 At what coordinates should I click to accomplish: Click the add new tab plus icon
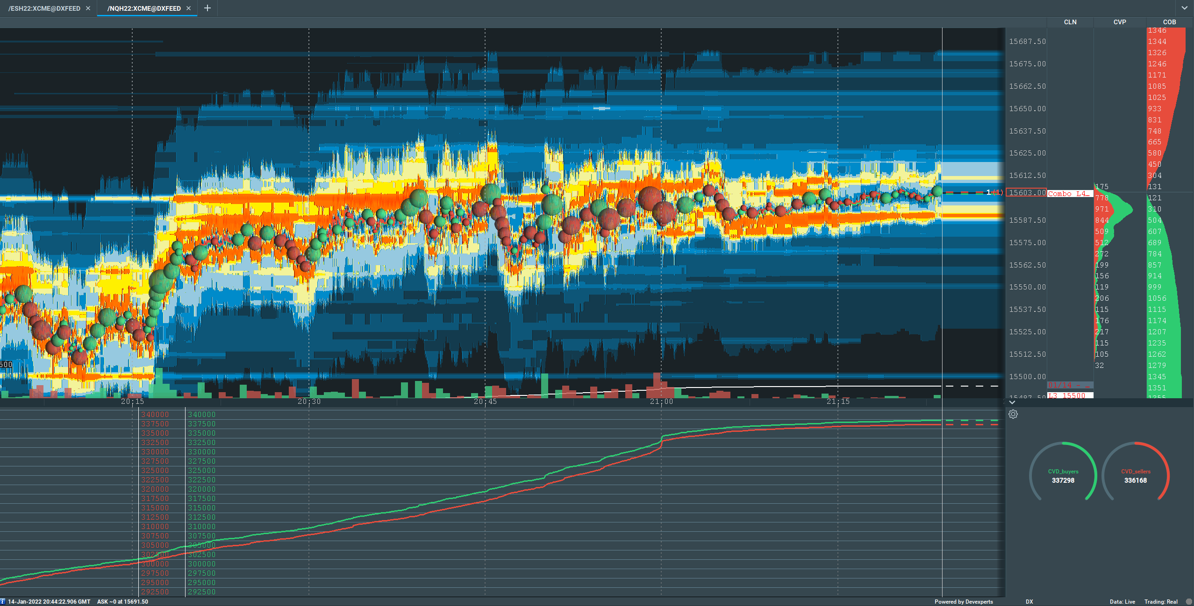[207, 8]
